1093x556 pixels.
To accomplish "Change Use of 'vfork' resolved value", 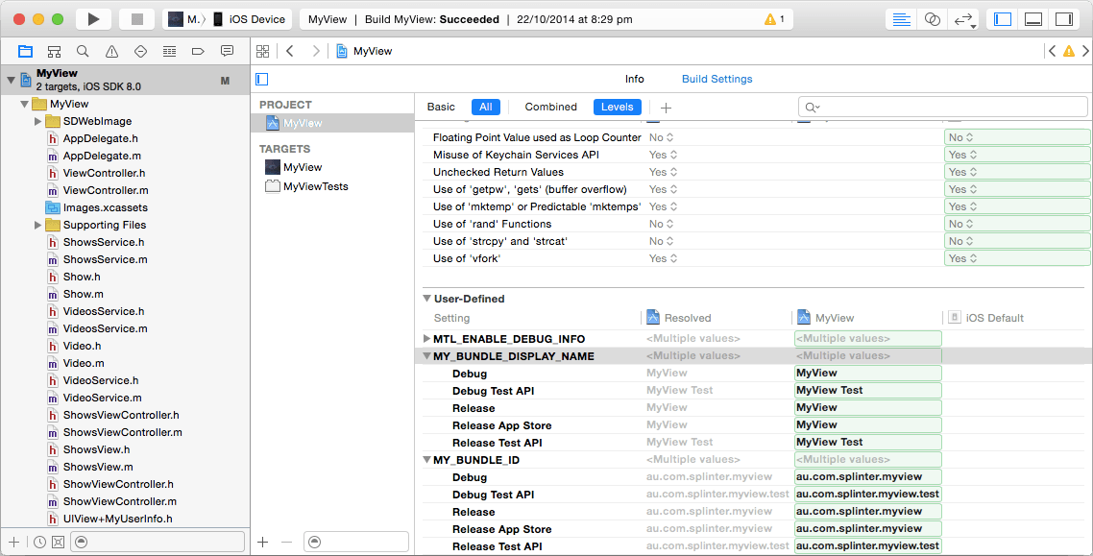I will [662, 258].
